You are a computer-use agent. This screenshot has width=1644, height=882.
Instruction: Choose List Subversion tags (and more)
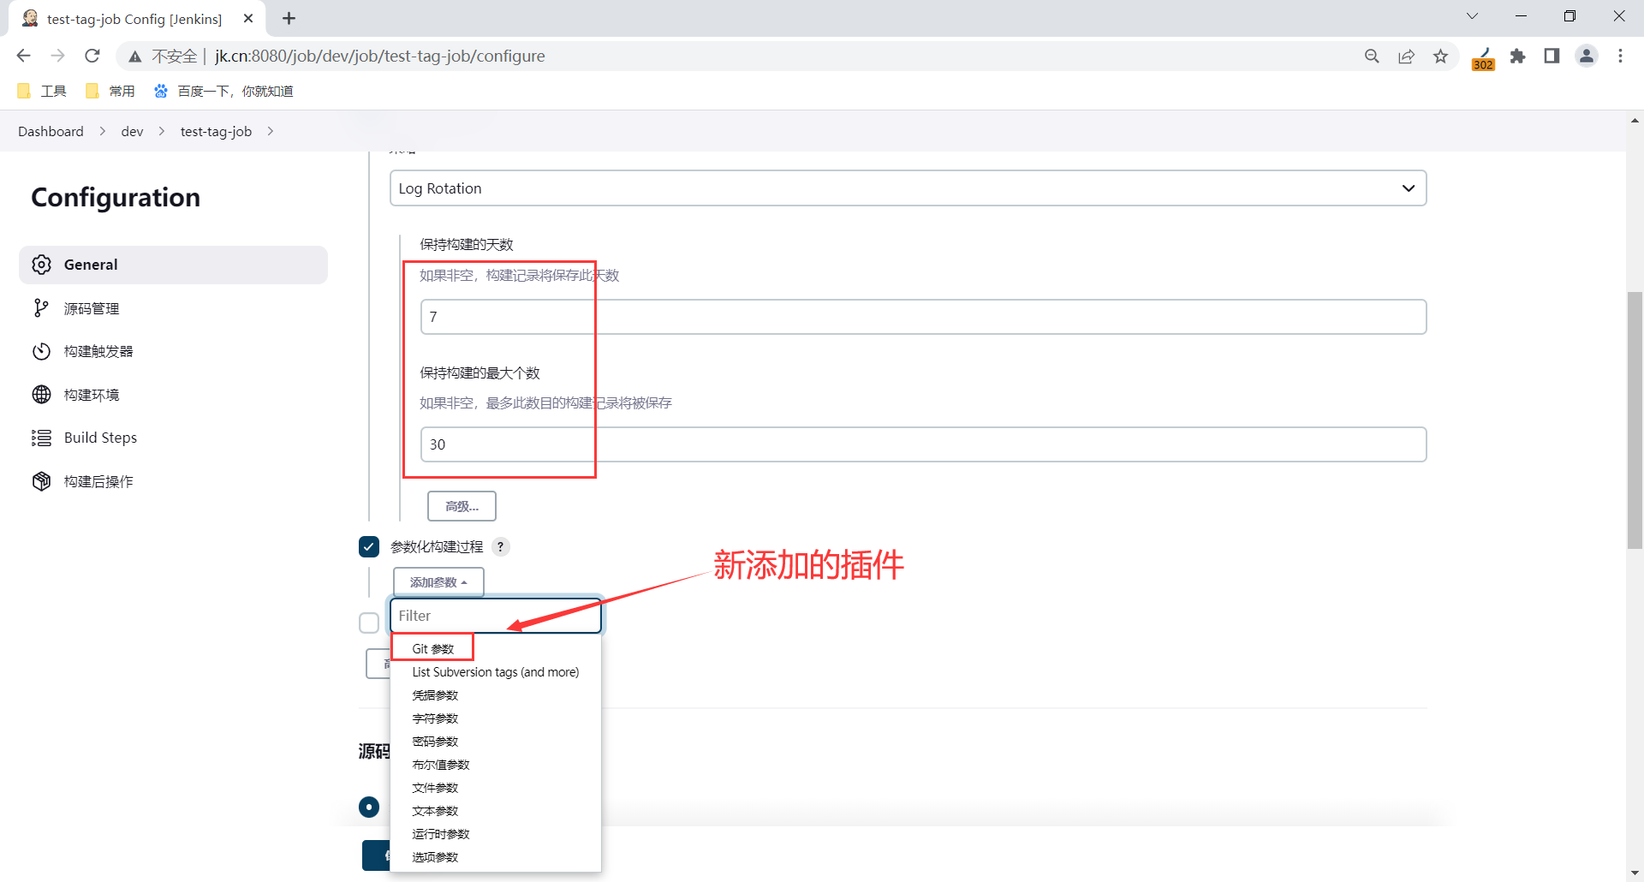click(496, 672)
